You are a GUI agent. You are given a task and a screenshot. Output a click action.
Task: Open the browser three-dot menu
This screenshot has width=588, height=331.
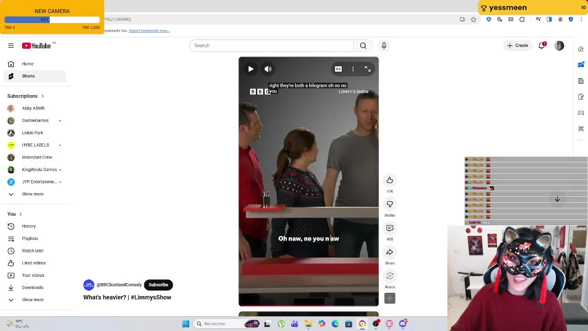point(582,19)
